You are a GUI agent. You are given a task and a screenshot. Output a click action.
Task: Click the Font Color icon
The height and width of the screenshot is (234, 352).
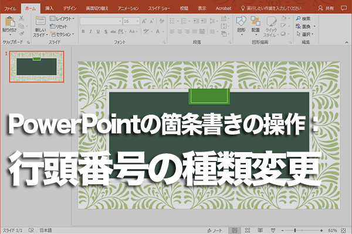pyautogui.click(x=158, y=32)
